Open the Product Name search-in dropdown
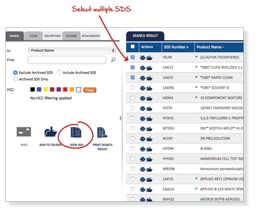This screenshot has width=260, height=212. coord(72,50)
